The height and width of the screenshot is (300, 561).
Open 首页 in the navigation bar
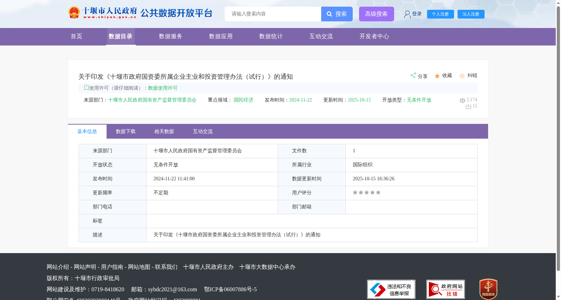76,36
